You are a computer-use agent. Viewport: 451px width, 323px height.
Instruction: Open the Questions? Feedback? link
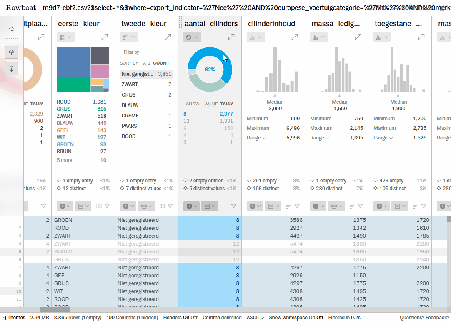coord(424,318)
